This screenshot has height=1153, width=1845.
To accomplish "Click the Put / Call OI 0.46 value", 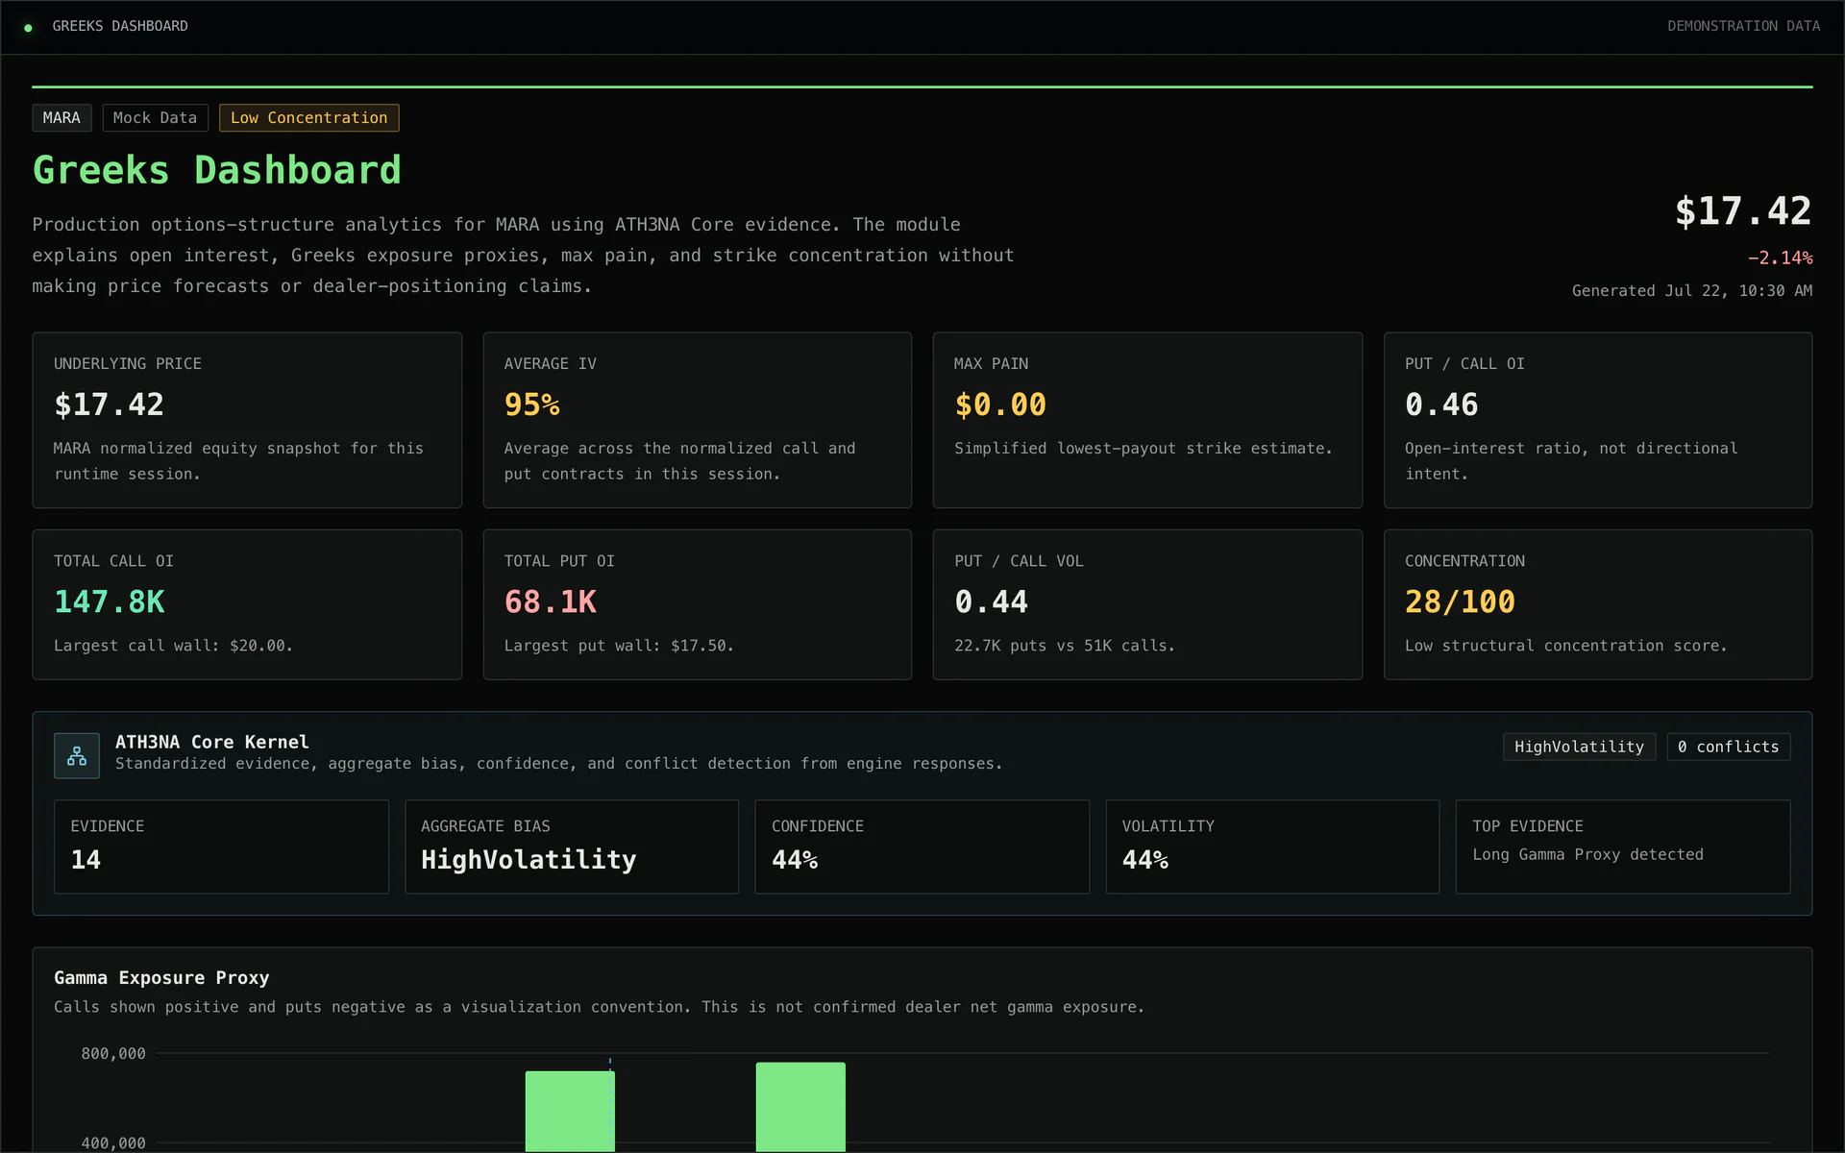I will [x=1441, y=405].
